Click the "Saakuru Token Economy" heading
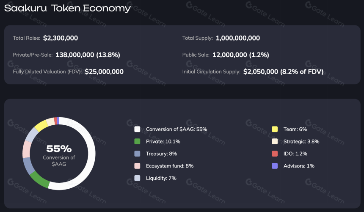The width and height of the screenshot is (364, 212). click(x=67, y=8)
